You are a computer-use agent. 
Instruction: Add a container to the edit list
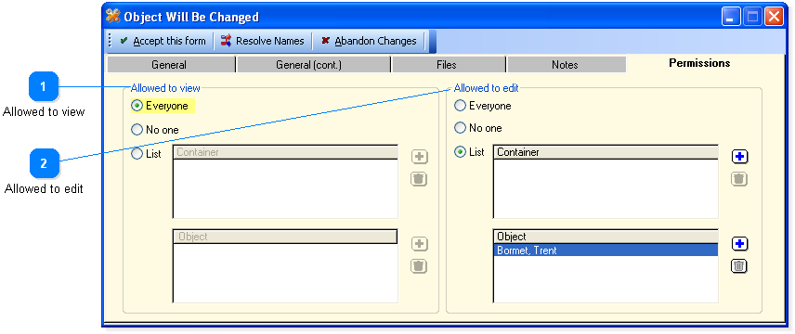[x=739, y=157]
